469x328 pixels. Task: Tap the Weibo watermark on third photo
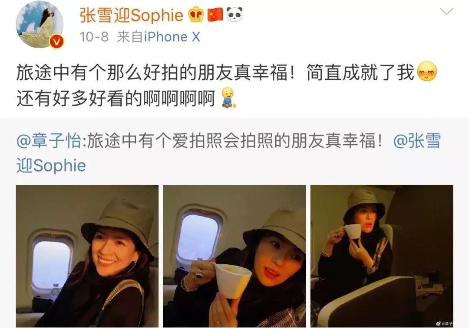tap(443, 323)
